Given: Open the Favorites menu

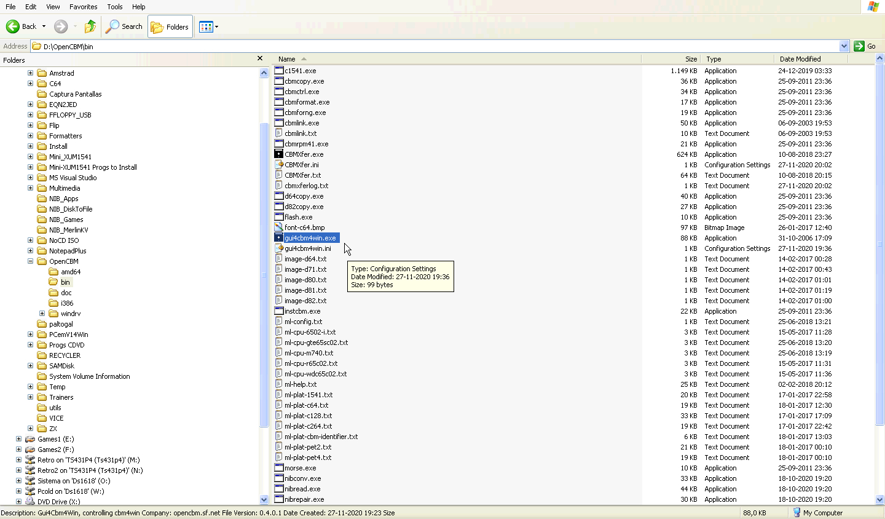Looking at the screenshot, I should click(x=84, y=7).
